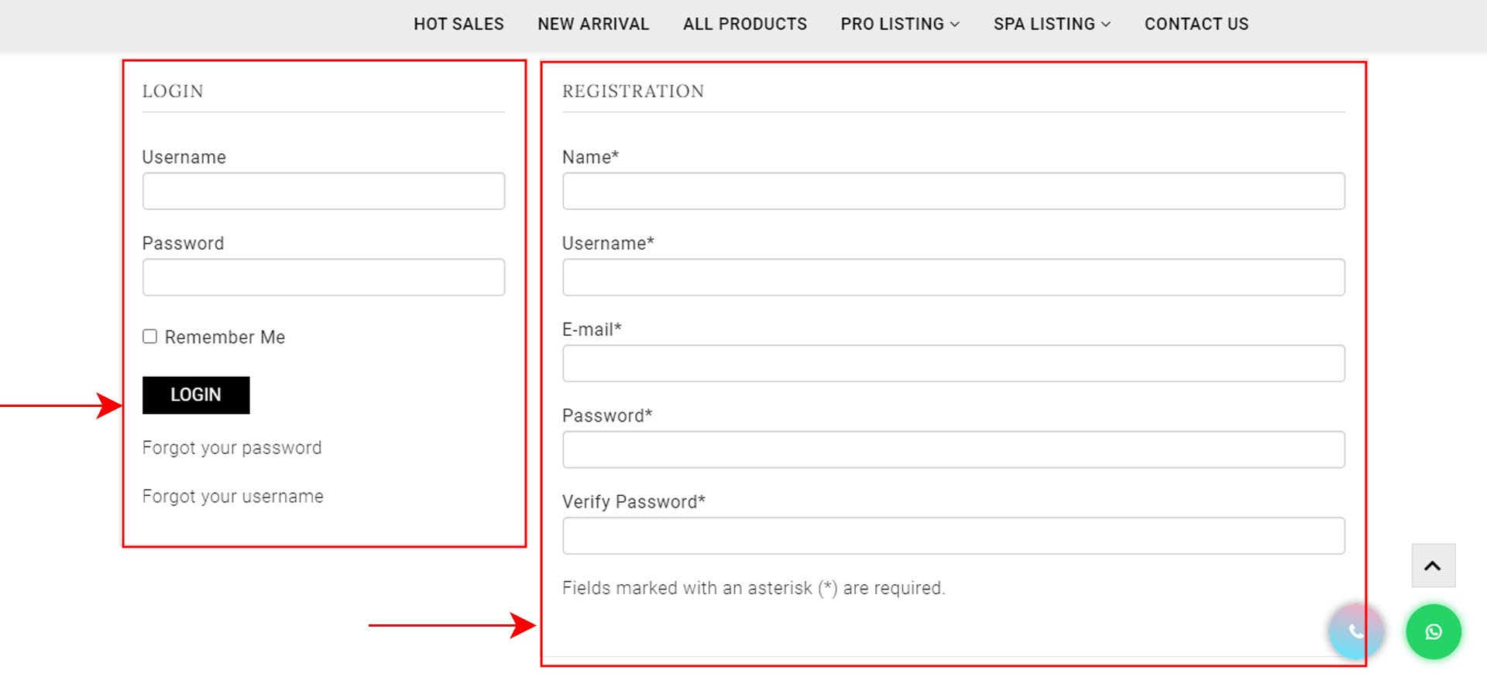The width and height of the screenshot is (1487, 687).
Task: Open the ALL PRODUCTS menu item
Action: coord(744,24)
